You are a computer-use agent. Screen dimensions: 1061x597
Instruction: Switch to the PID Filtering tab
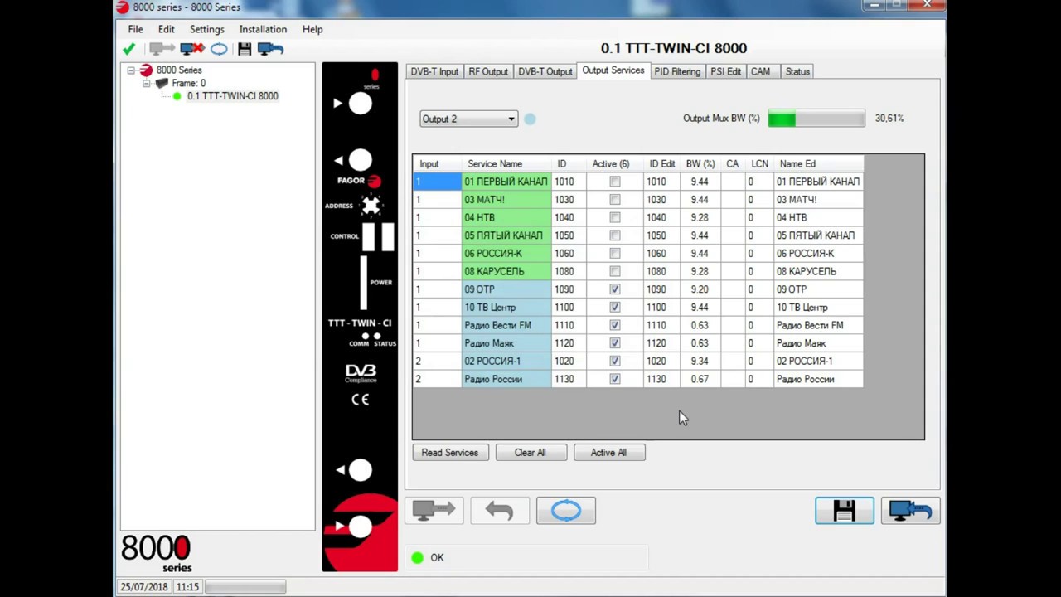point(677,72)
